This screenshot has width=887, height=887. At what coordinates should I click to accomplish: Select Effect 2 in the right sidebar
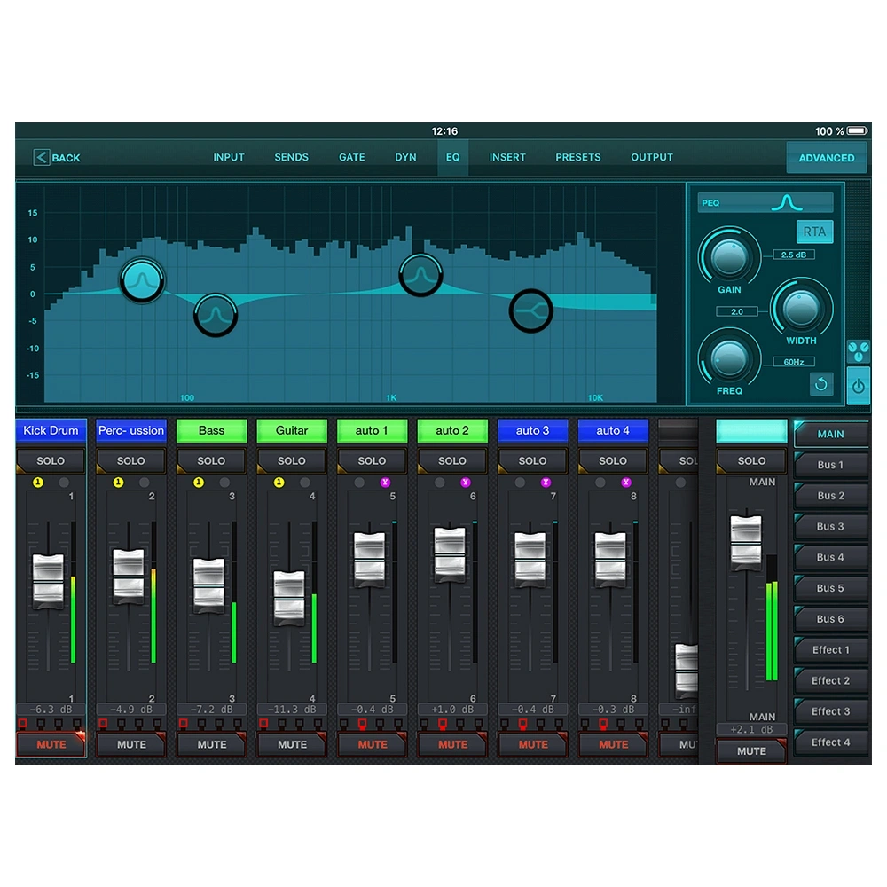(x=830, y=680)
